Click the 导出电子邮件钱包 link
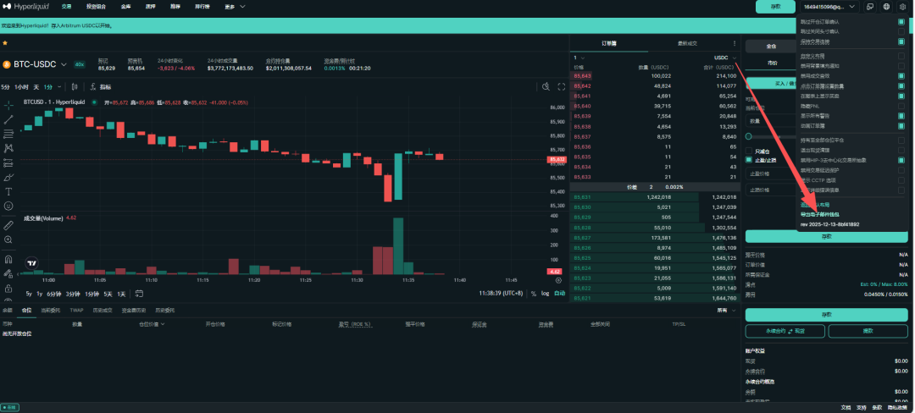Viewport: 915px width, 413px height. click(819, 214)
